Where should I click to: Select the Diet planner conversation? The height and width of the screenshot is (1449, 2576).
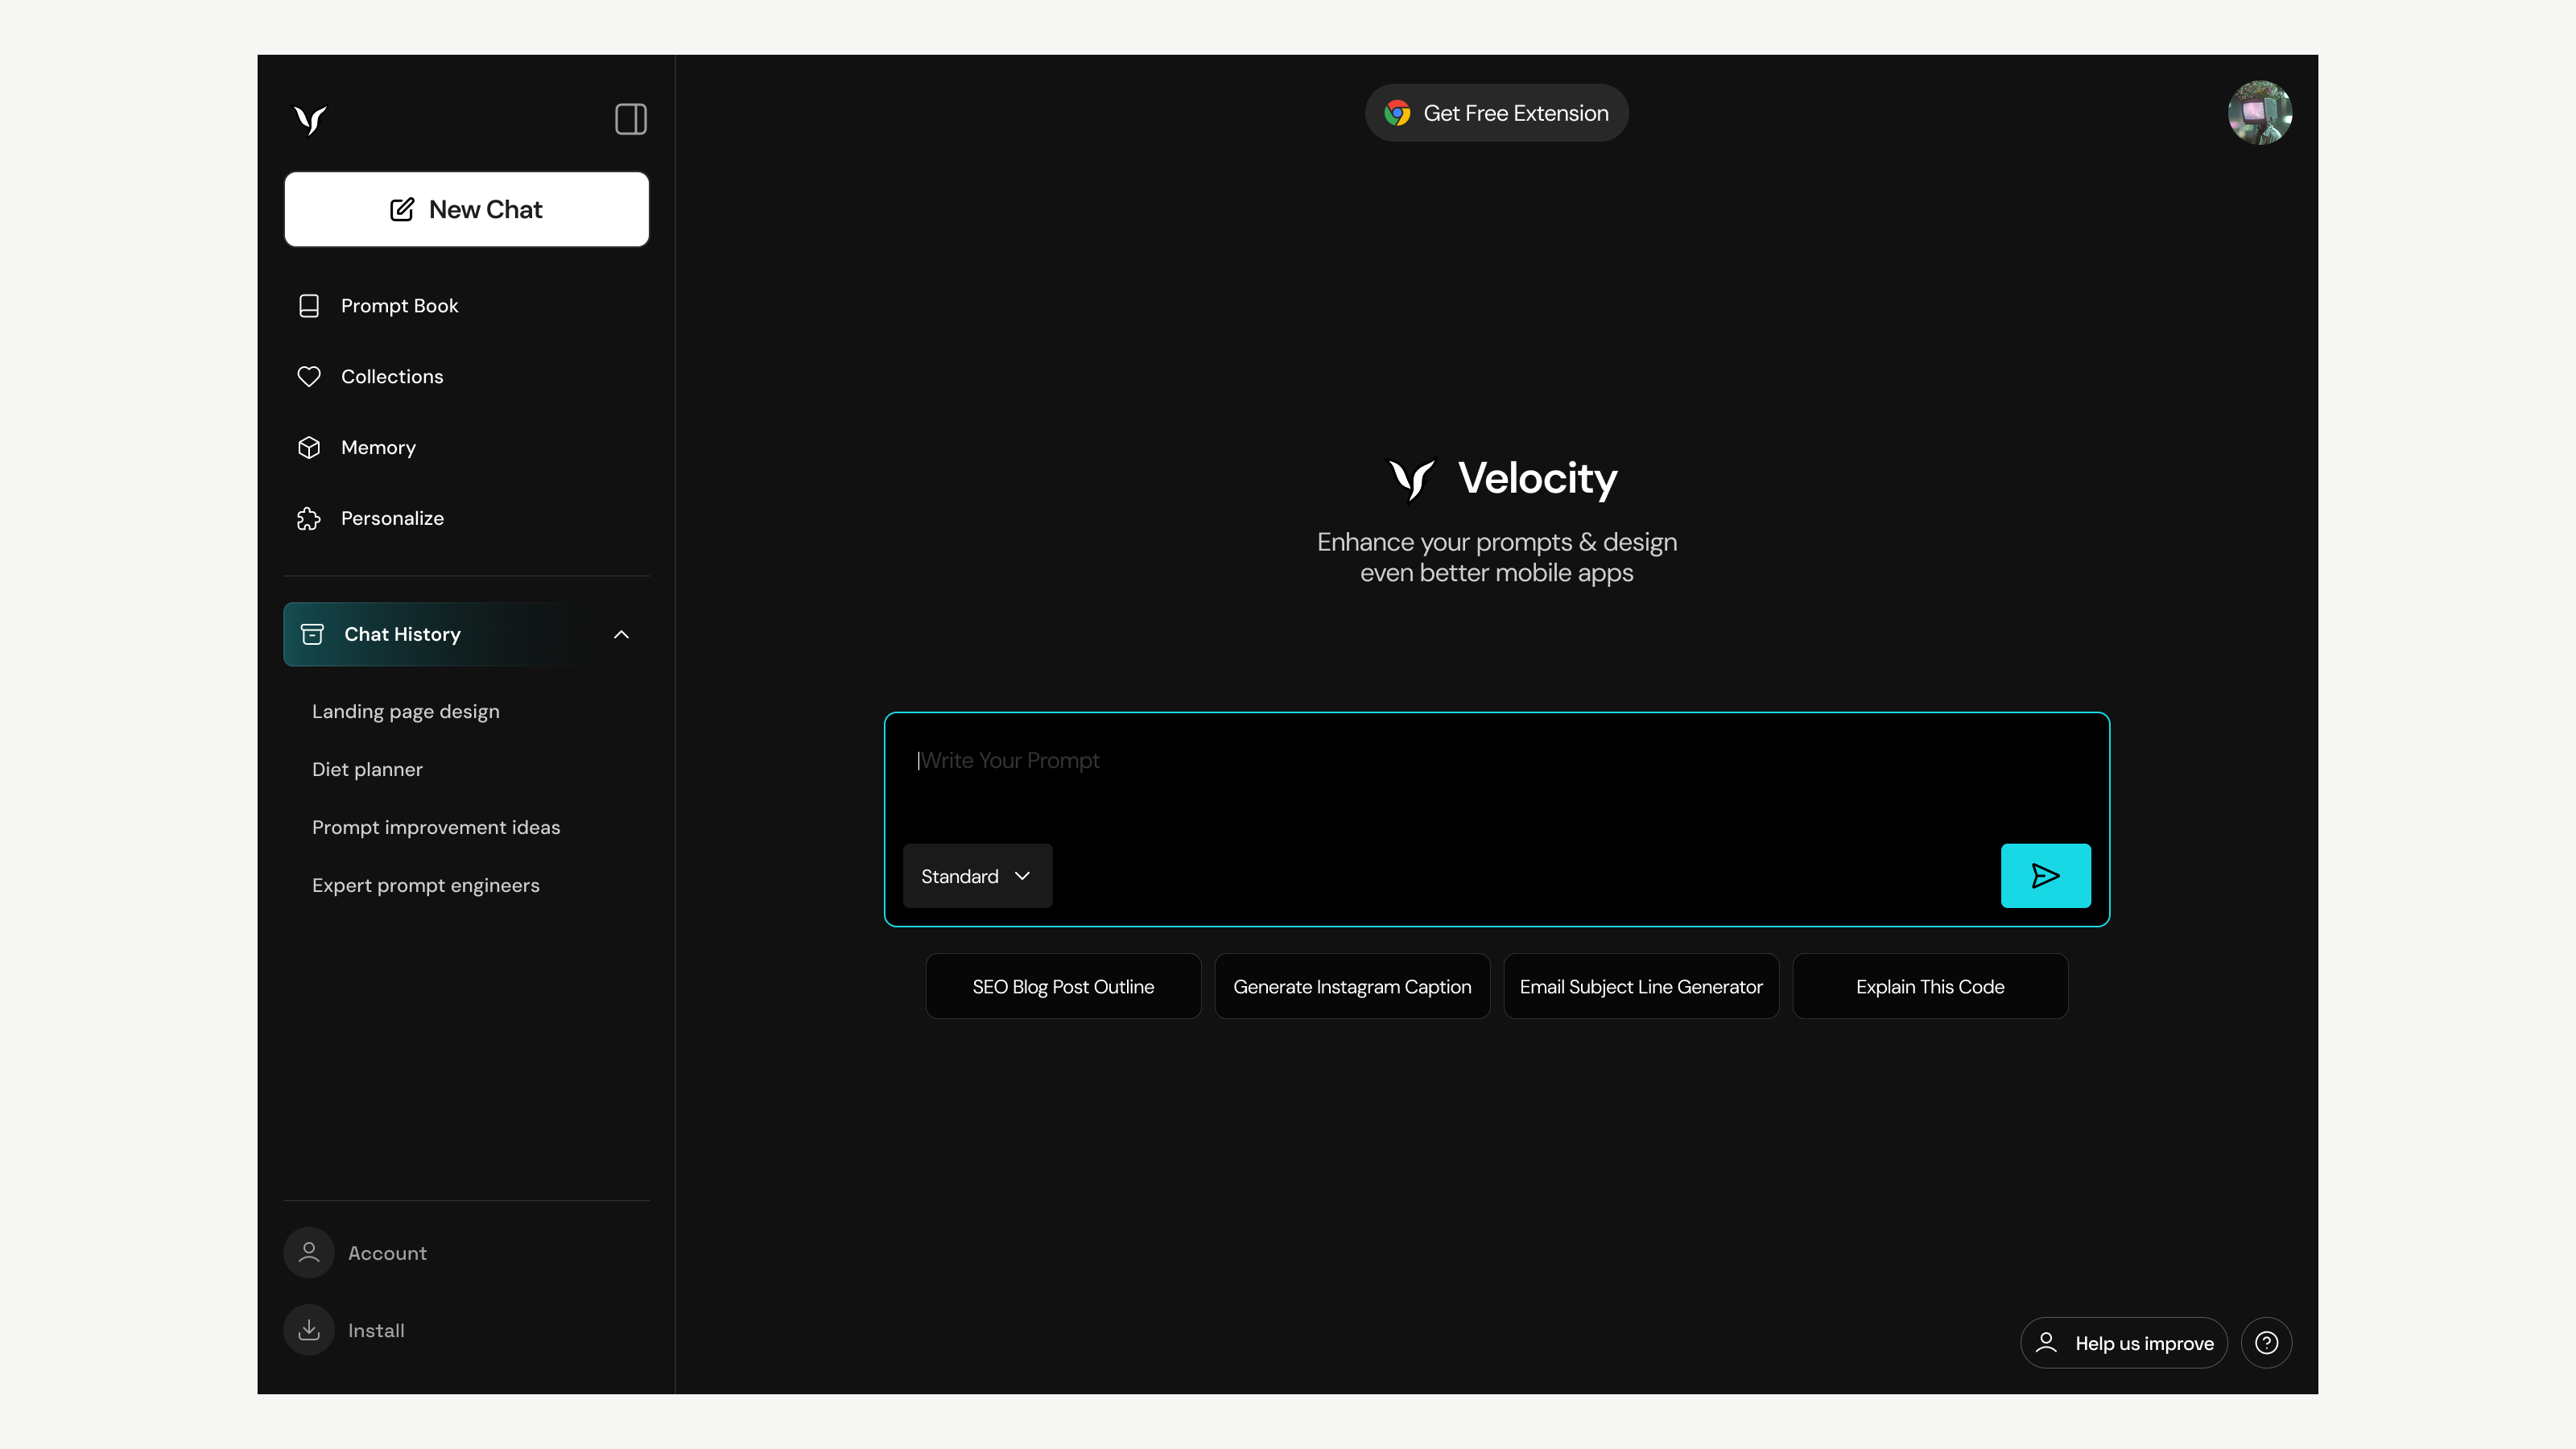(x=366, y=769)
